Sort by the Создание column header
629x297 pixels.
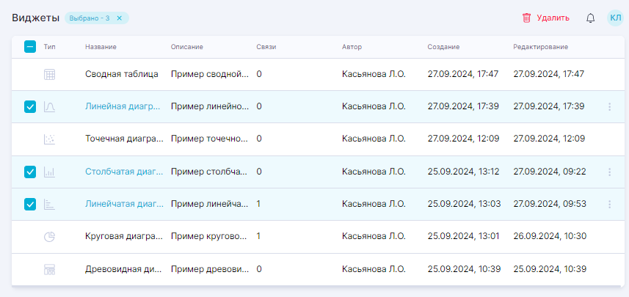coord(443,47)
